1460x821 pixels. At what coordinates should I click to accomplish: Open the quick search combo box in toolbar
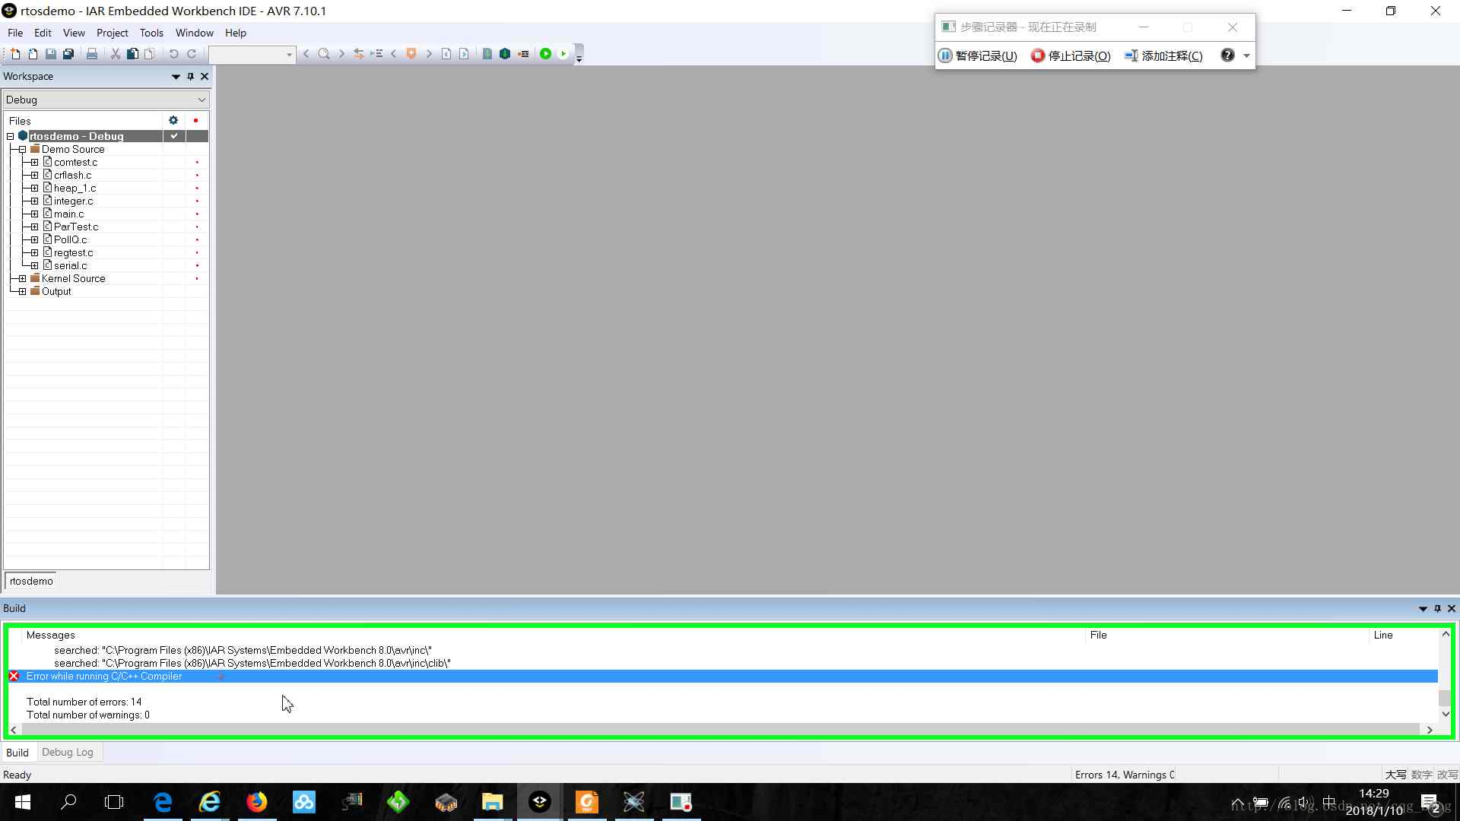click(252, 54)
